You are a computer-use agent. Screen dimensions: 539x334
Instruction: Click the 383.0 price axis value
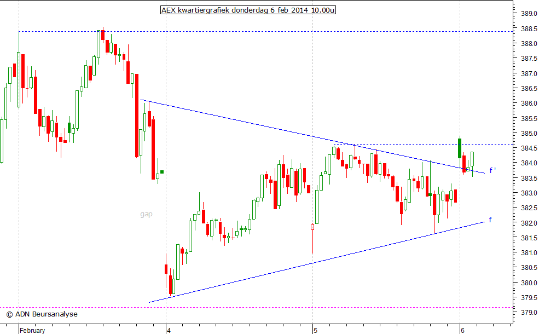[529, 193]
